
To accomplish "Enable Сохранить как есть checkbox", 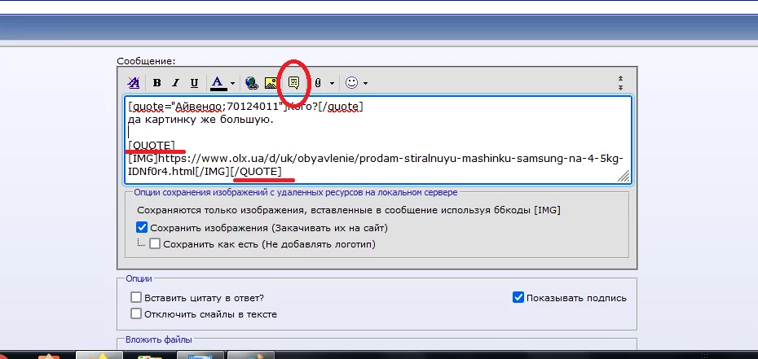I will [155, 243].
